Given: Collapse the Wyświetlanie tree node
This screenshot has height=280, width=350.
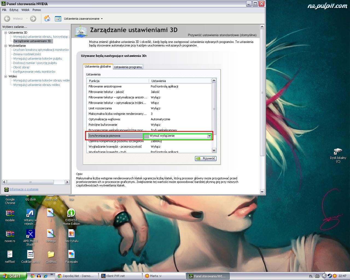Looking at the screenshot, I should point(5,46).
